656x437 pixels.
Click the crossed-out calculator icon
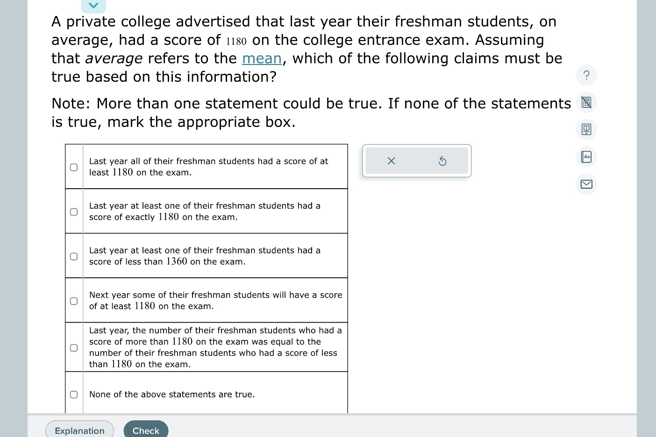click(586, 102)
